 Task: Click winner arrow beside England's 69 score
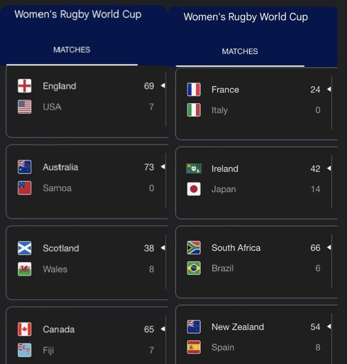[x=163, y=85]
